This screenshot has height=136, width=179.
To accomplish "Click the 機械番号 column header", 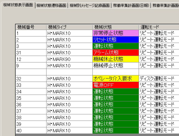I will (x=31, y=27).
